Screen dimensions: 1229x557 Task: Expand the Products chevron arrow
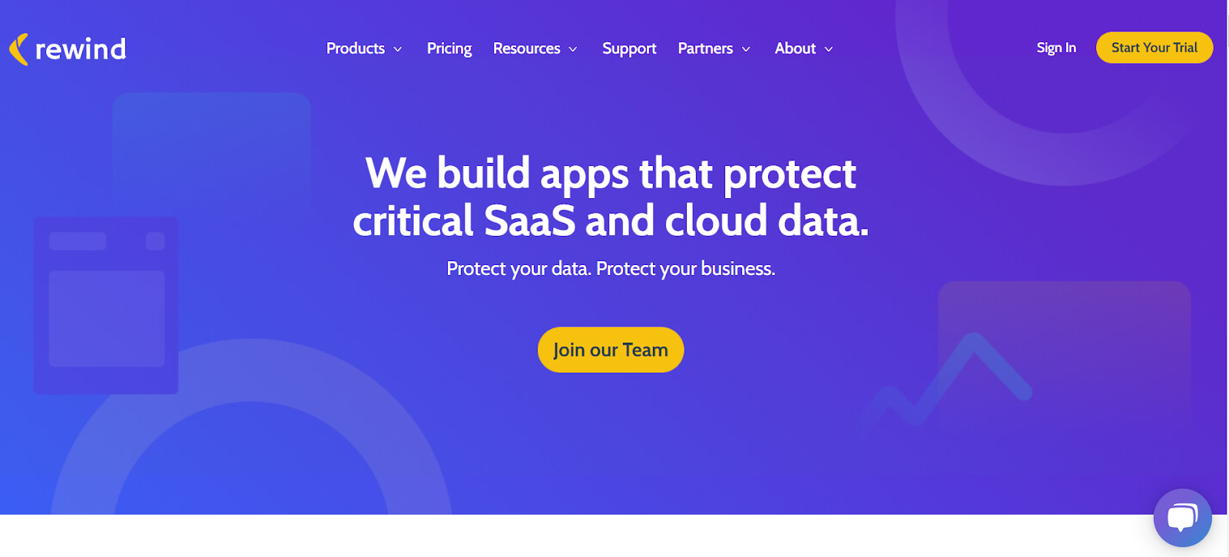[398, 49]
